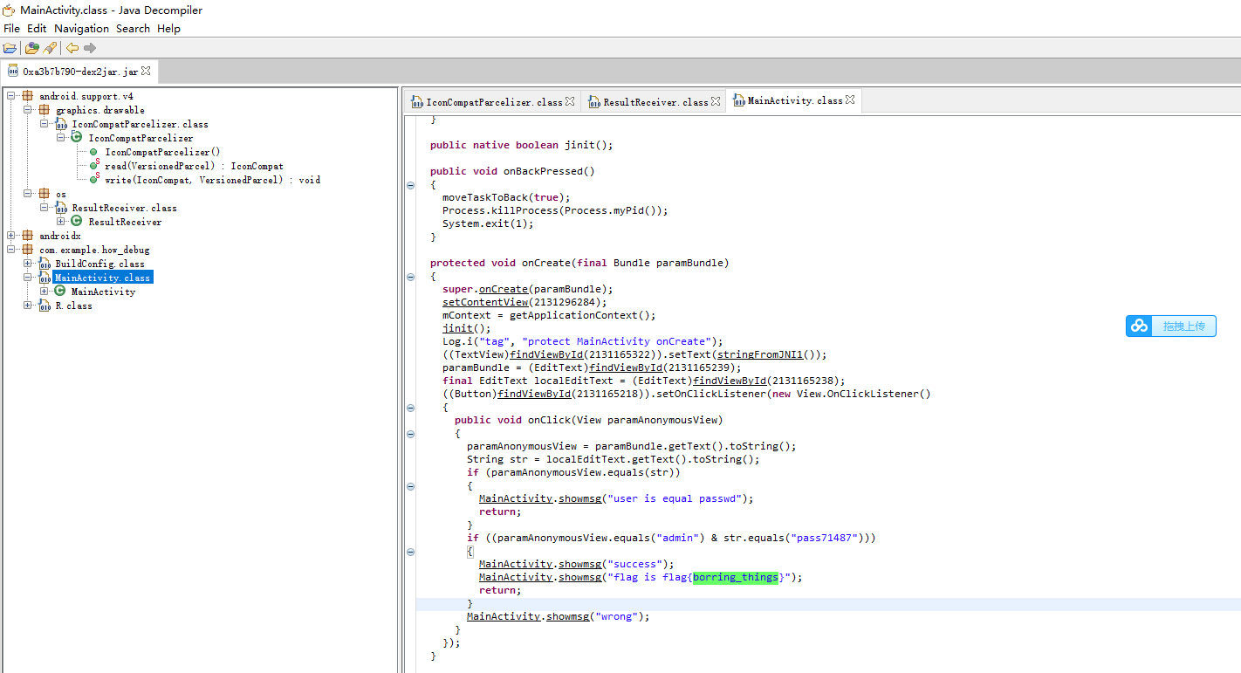Screen dimensions: 1241x673
Task: Collapse the os package node
Action: [28, 194]
